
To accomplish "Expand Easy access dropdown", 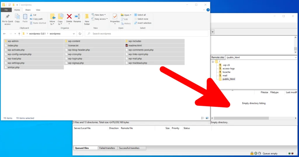I will click(x=107, y=19).
